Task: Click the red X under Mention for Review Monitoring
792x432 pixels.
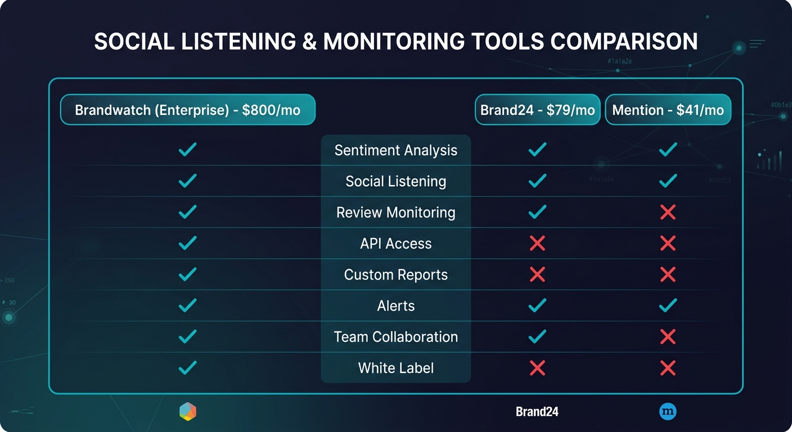Action: coord(668,212)
